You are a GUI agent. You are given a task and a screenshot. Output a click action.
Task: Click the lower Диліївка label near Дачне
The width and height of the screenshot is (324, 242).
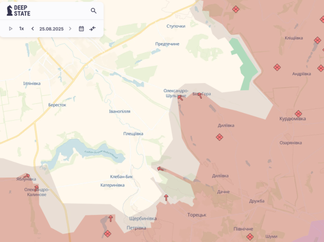coord(220,176)
